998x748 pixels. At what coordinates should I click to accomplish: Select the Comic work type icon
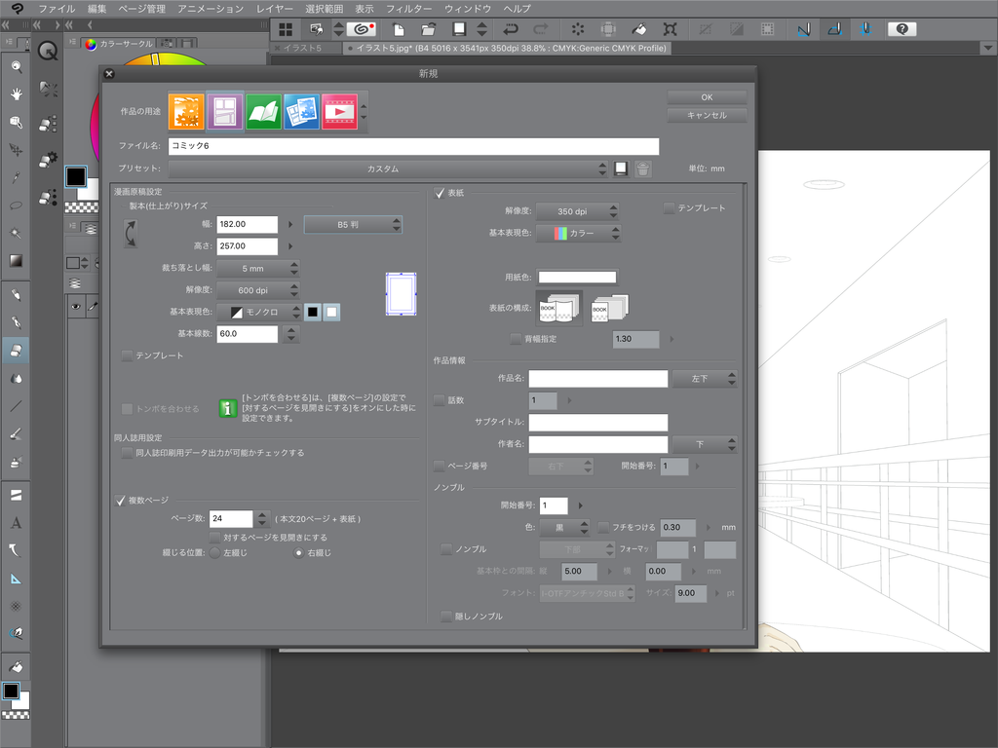[225, 111]
